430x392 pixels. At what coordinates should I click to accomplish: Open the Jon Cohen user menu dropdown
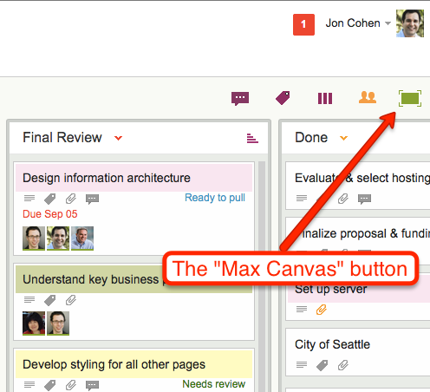(388, 23)
